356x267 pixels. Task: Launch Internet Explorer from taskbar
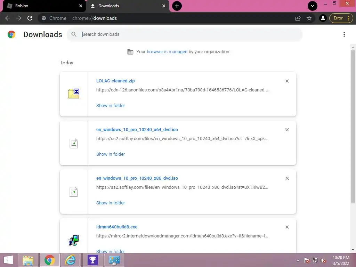(70, 260)
